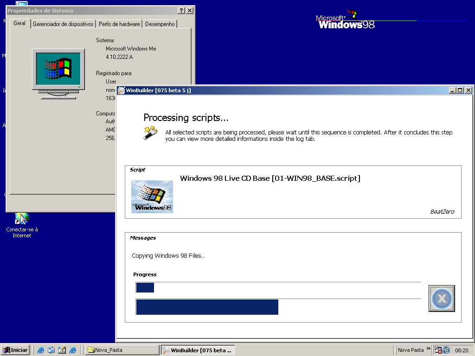The height and width of the screenshot is (356, 475).
Task: Select the WinBuilder taskbar button
Action: (198, 350)
